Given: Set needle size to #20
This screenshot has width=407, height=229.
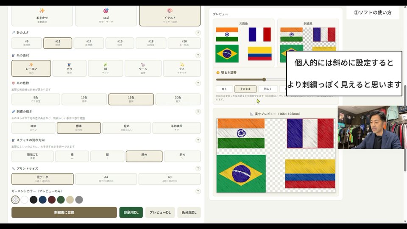Looking at the screenshot, I should 184,43.
